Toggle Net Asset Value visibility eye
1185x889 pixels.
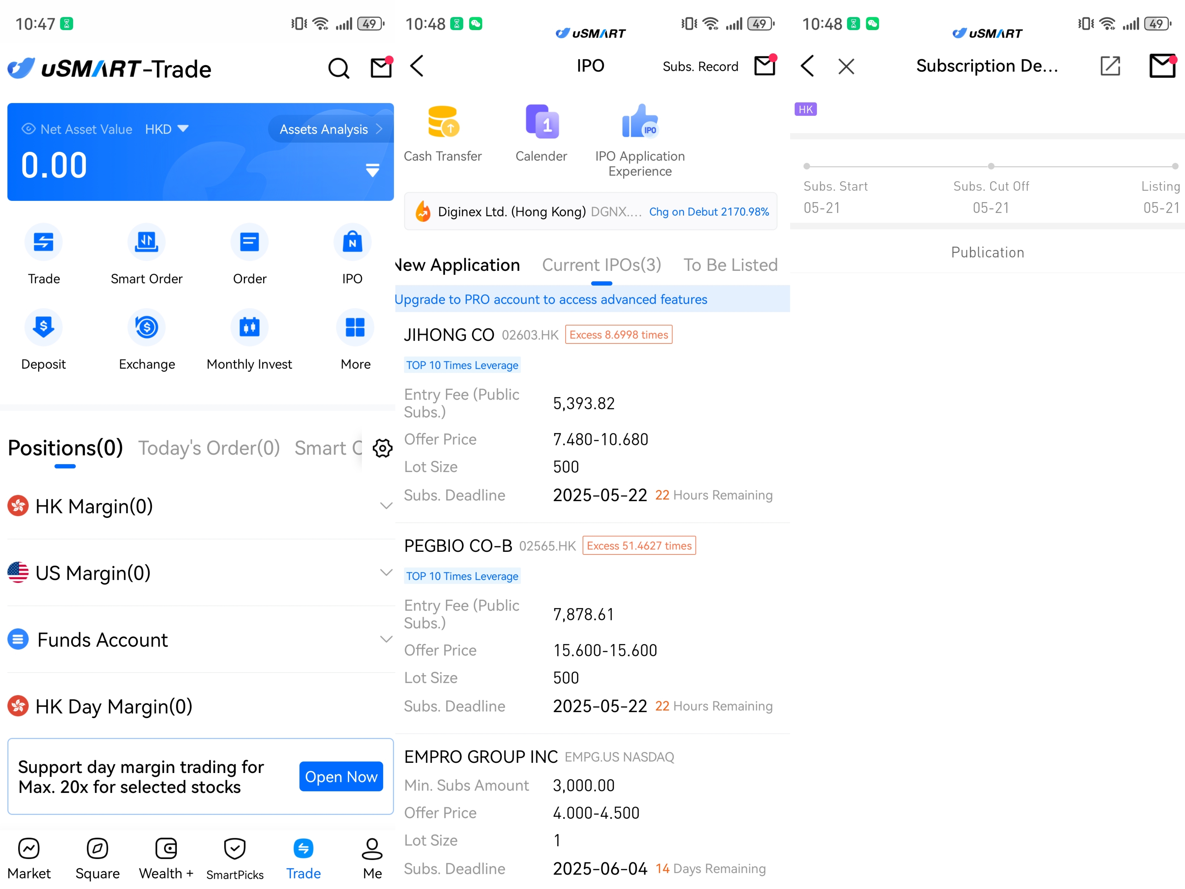coord(28,128)
